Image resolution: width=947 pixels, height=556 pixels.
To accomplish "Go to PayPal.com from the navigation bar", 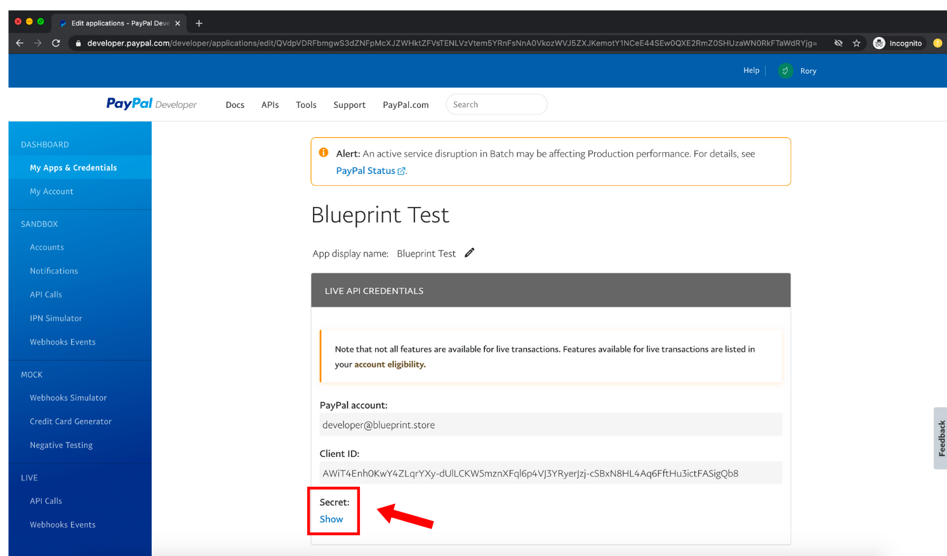I will pos(406,105).
